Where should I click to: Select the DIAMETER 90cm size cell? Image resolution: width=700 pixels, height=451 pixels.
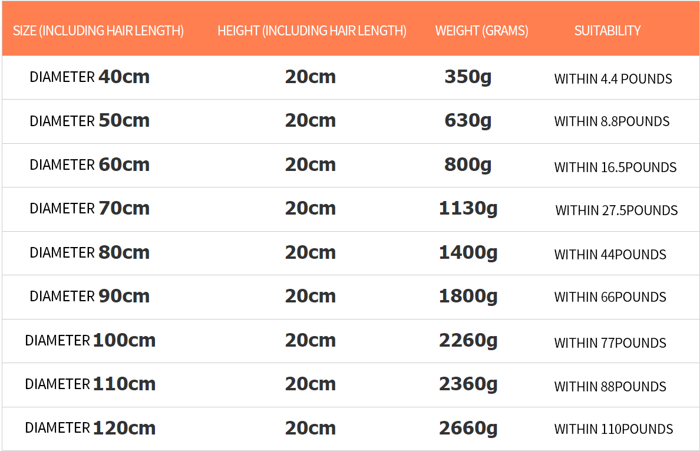click(90, 296)
